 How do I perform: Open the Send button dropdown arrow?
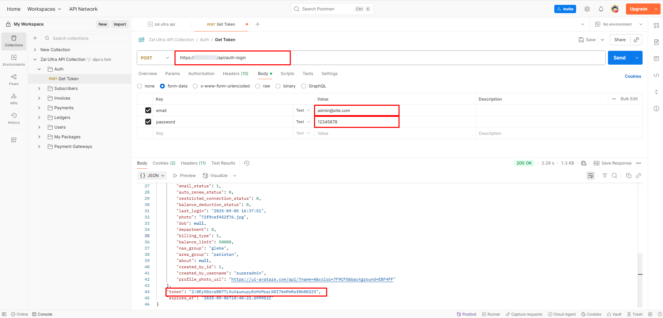(637, 58)
